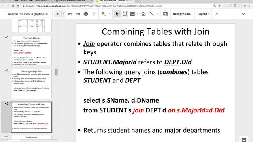This screenshot has width=253, height=142.
Task: Click the explore button at bottom right
Action: click(244, 140)
